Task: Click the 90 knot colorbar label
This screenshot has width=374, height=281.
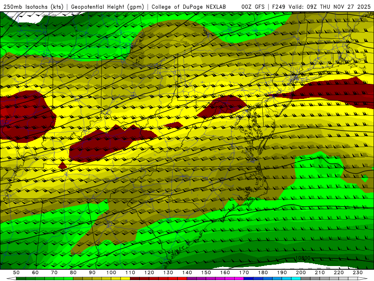Action: (92, 273)
